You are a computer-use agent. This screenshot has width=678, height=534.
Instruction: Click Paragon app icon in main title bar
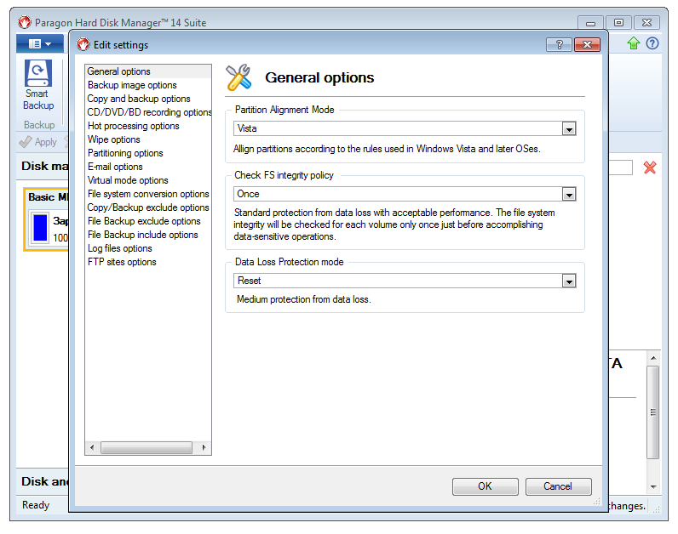(25, 22)
